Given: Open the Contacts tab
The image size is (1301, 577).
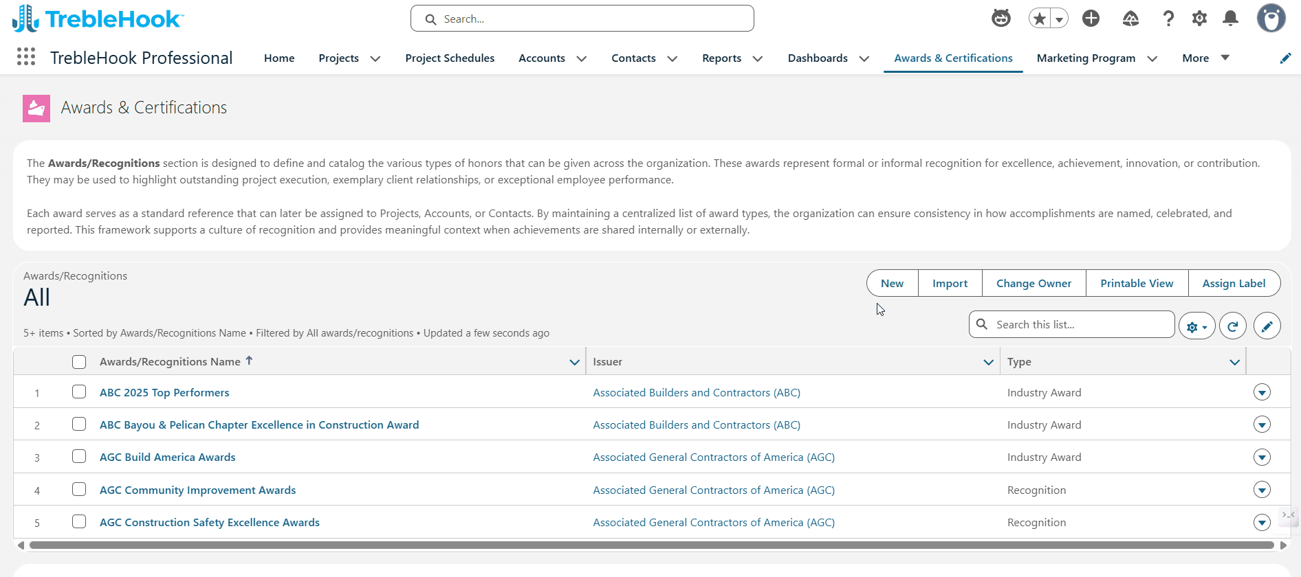Looking at the screenshot, I should coord(633,58).
